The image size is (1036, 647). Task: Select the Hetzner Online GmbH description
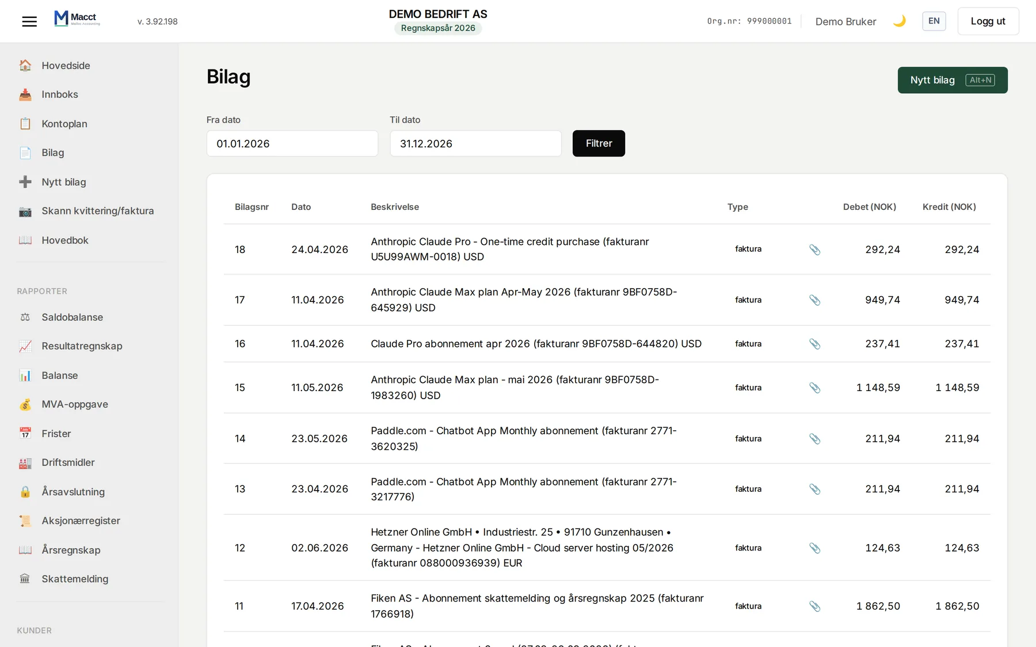tap(522, 548)
